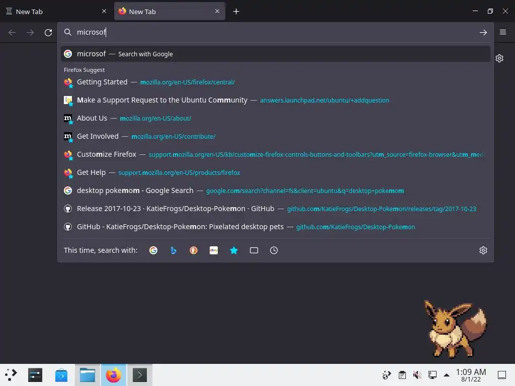The height and width of the screenshot is (386, 515).
Task: Open the Customize Firefox suggestion
Action: point(275,154)
